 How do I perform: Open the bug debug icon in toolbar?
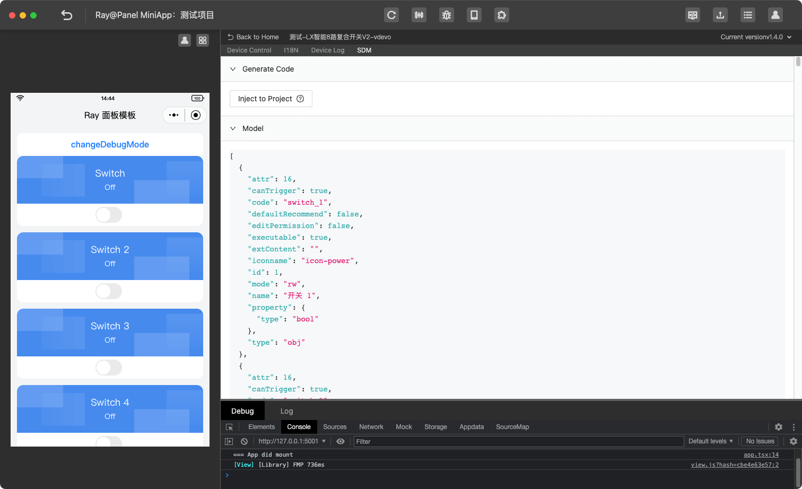pyautogui.click(x=447, y=15)
